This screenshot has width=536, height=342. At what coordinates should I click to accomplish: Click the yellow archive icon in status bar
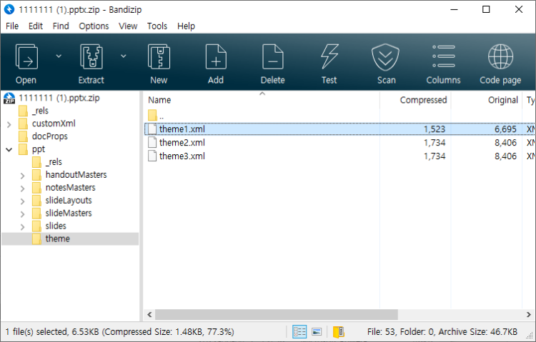point(339,332)
